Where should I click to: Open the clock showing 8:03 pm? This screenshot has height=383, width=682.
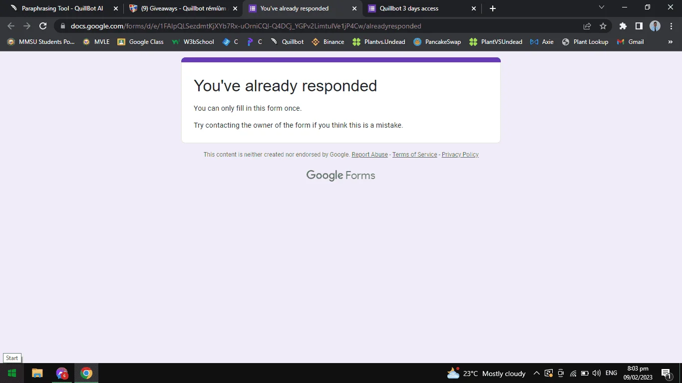pos(638,373)
